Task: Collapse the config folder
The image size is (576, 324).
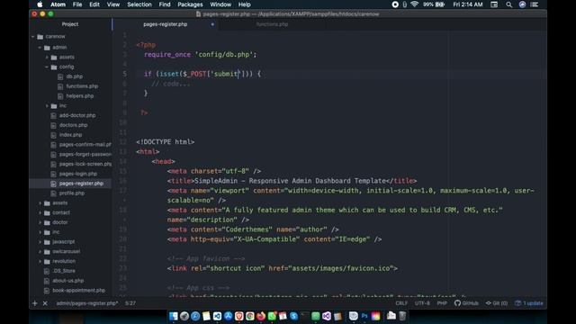Action: point(47,67)
